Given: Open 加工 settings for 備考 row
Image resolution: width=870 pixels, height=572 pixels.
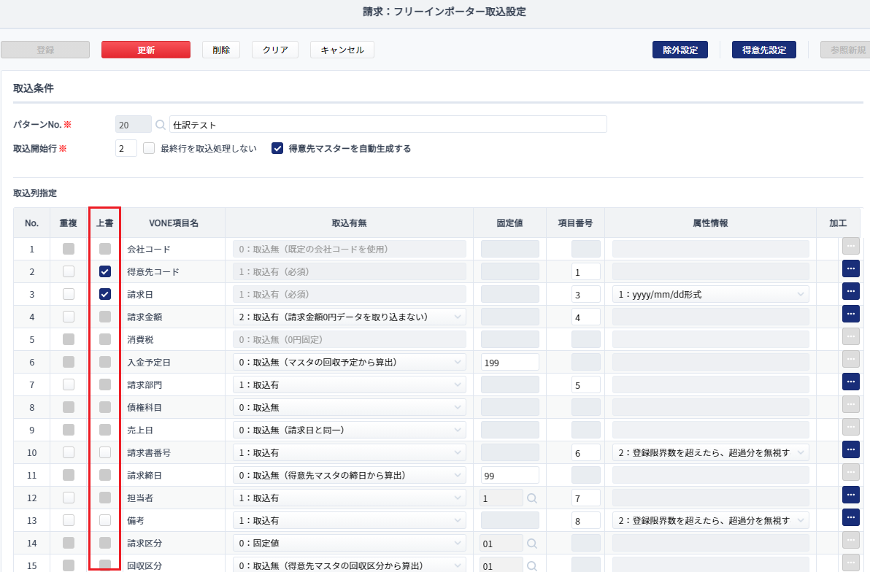Looking at the screenshot, I should [850, 517].
